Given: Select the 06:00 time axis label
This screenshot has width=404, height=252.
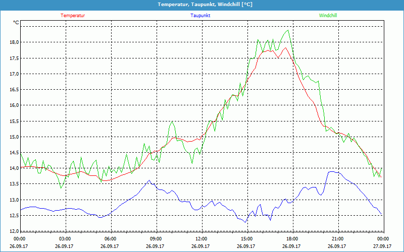Looking at the screenshot, I should point(111,239).
